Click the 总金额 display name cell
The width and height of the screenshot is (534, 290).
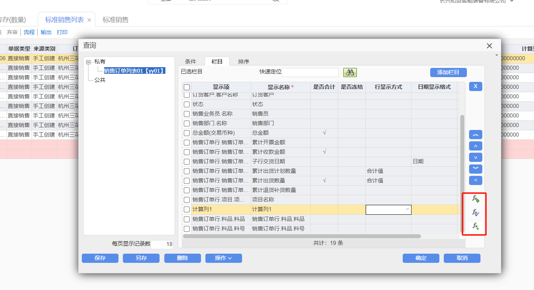click(281, 133)
